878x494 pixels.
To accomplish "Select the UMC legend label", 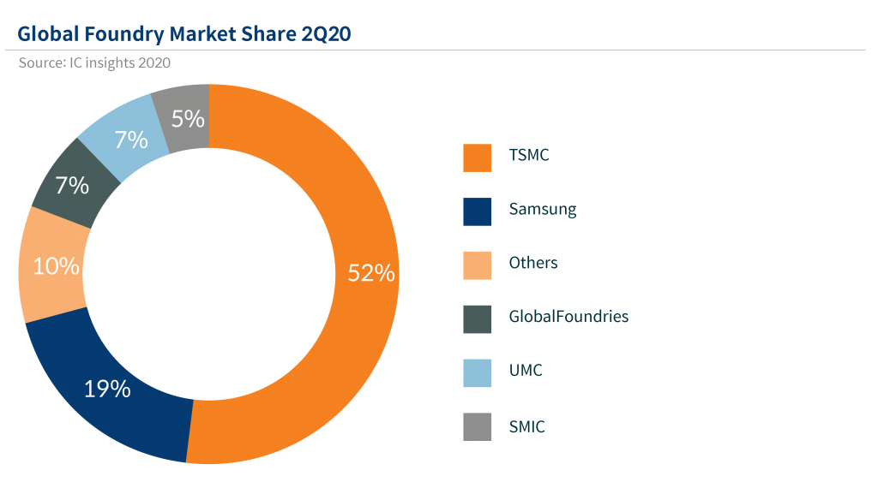I will 526,371.
